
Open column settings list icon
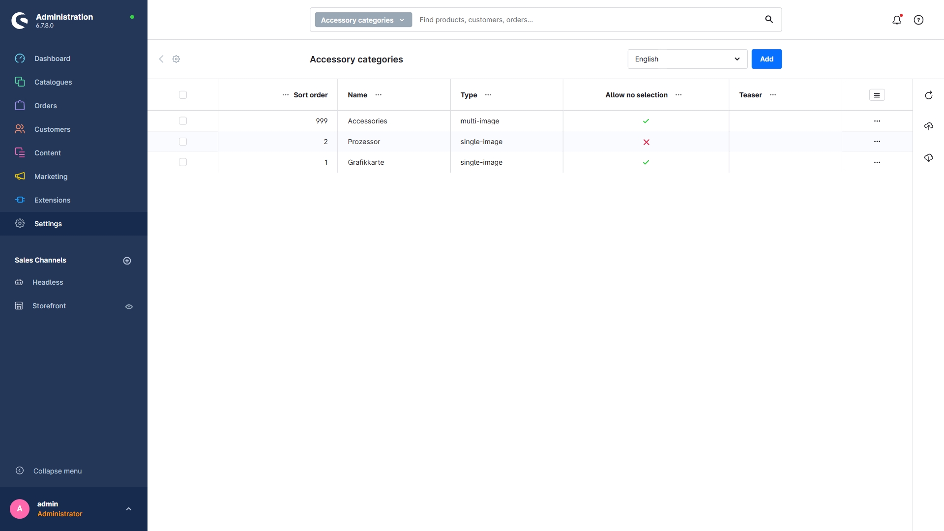(x=877, y=95)
